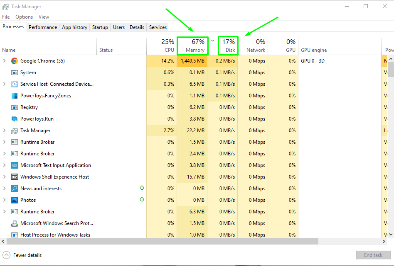Select the Registry process name

point(29,107)
